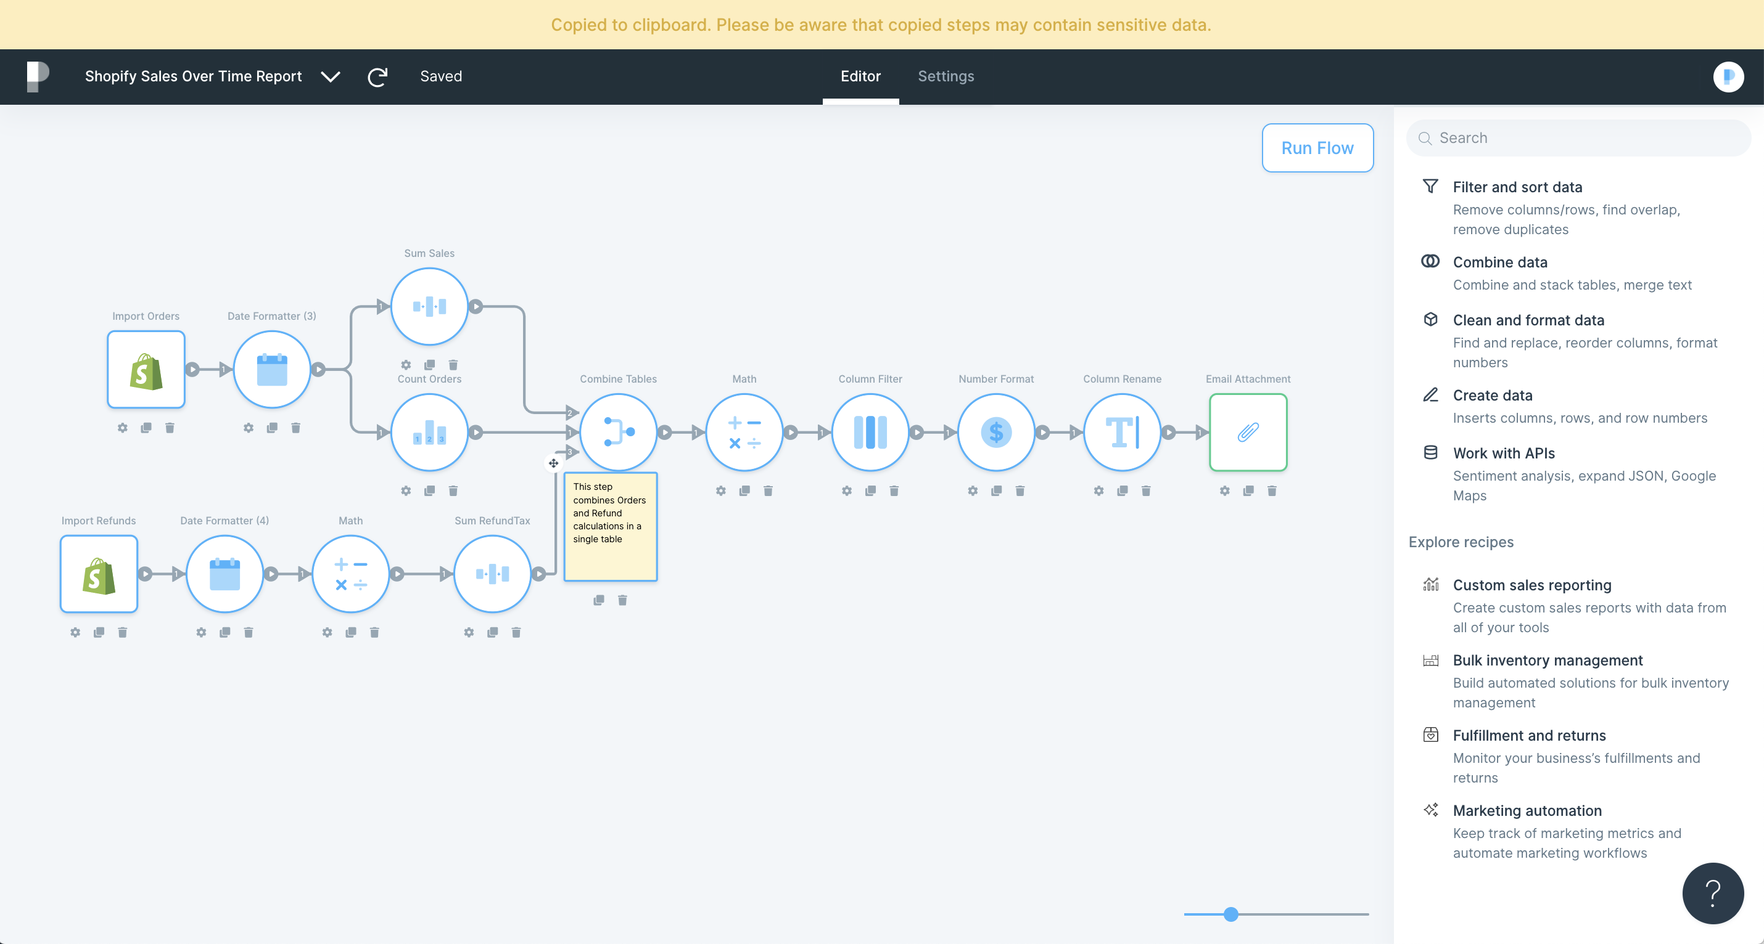1764x944 pixels.
Task: Click the Parabola logo
Action: [x=38, y=76]
